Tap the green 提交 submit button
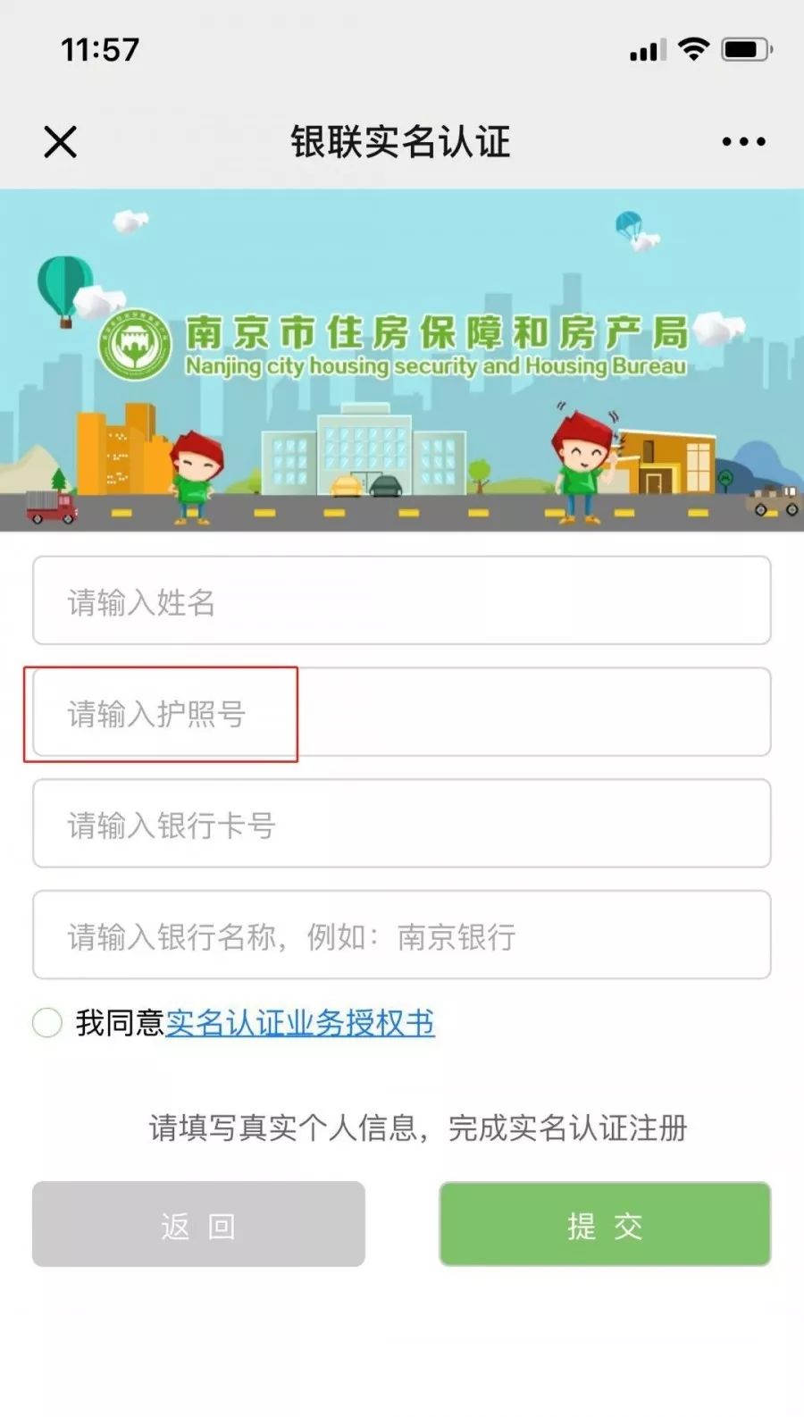The image size is (804, 1417). coord(605,1224)
